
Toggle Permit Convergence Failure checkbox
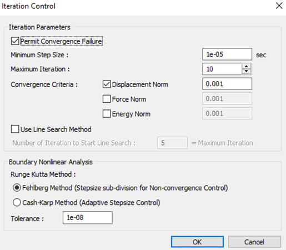point(15,41)
